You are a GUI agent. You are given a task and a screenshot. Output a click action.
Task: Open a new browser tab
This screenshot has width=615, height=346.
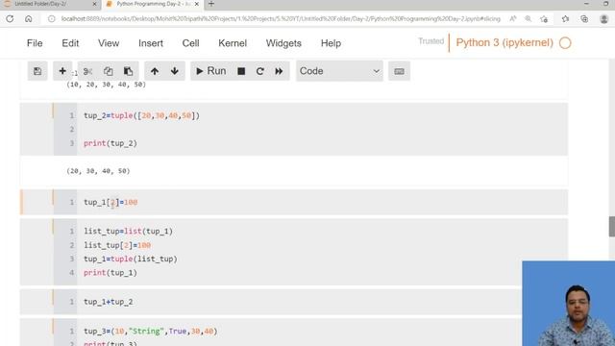(x=211, y=4)
